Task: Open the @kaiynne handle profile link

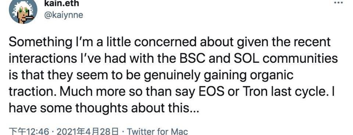Action: pos(64,15)
